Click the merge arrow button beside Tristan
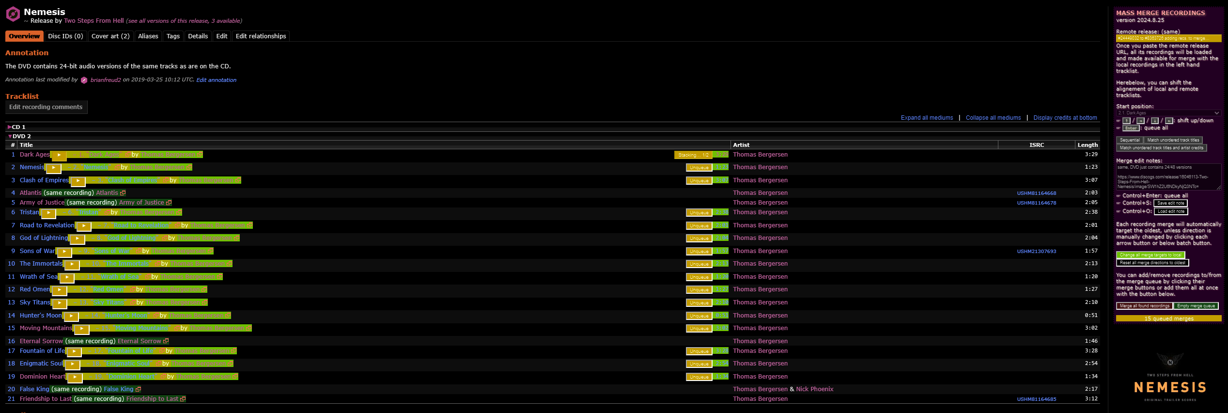This screenshot has height=413, width=1228. click(x=48, y=213)
